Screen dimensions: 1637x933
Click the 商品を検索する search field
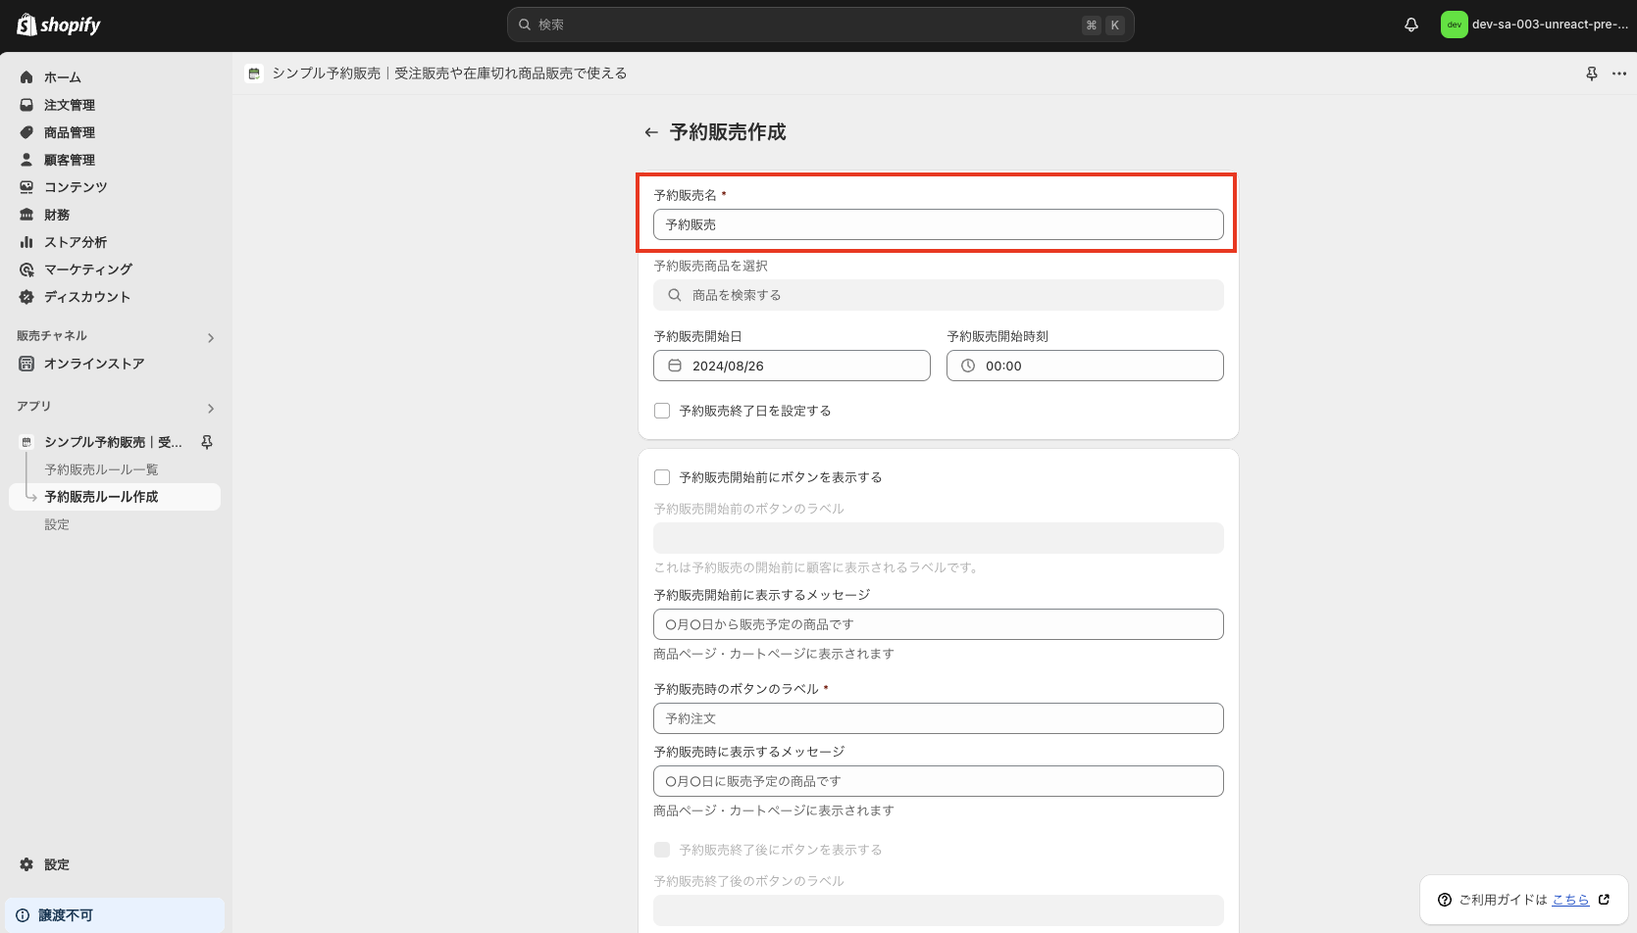point(938,294)
